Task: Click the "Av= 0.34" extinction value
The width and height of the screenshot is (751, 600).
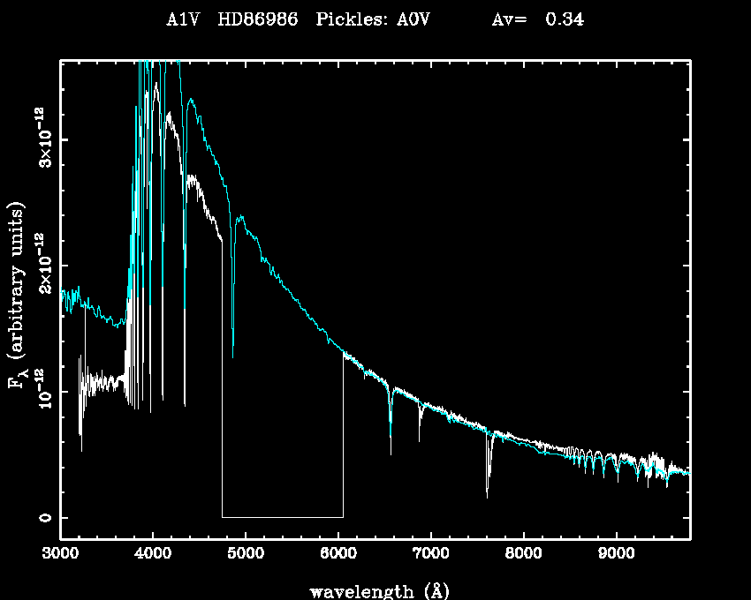Action: click(x=537, y=20)
